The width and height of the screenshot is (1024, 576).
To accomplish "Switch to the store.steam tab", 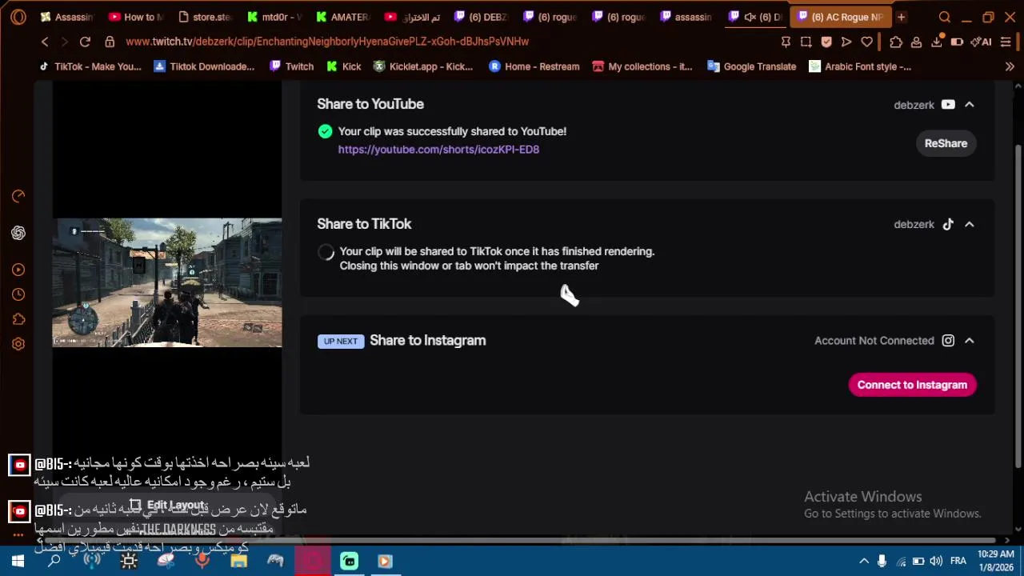I will (x=206, y=17).
